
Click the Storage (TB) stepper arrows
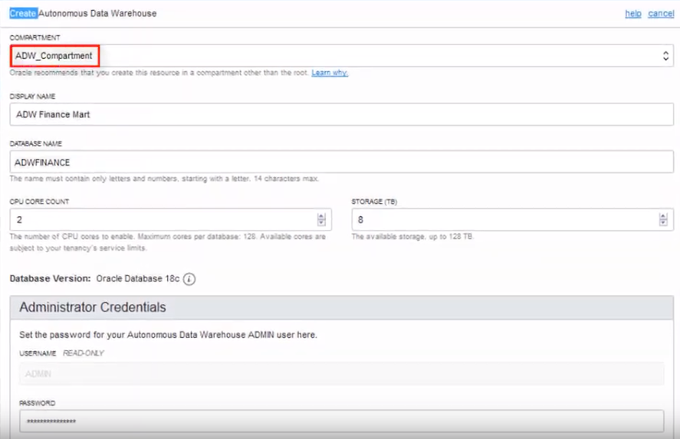662,220
